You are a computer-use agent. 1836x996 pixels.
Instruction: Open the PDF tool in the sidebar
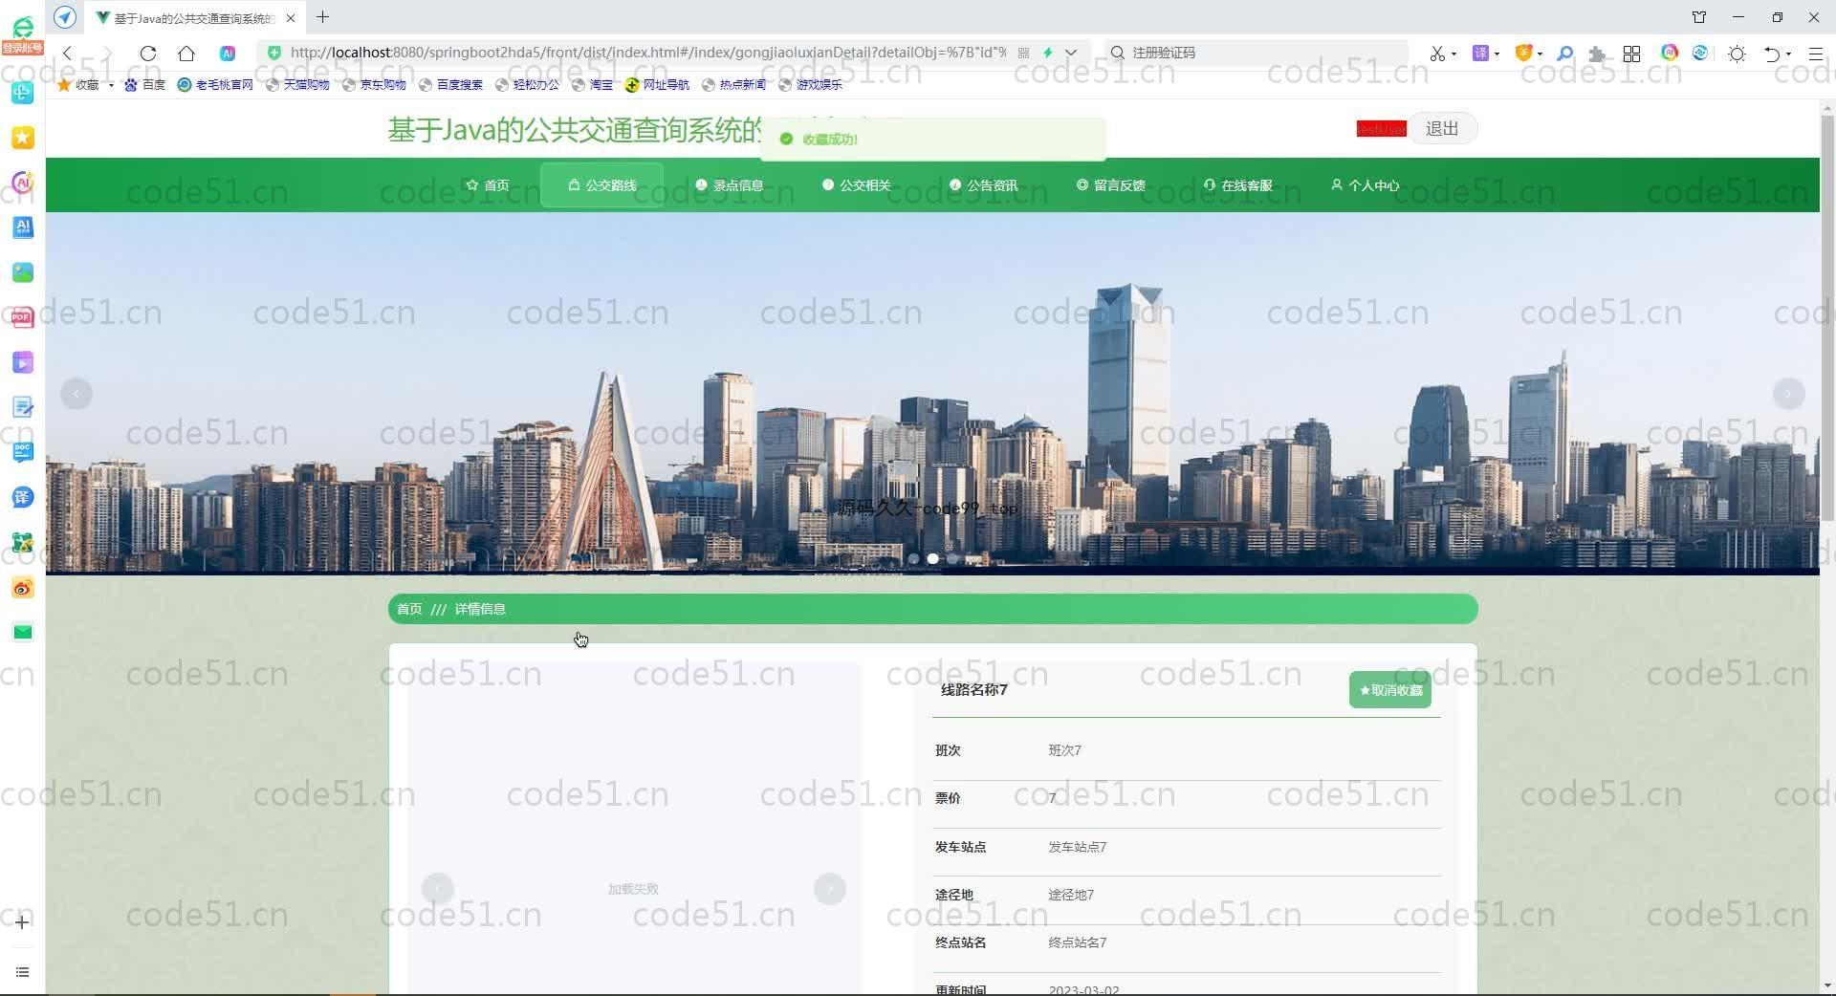coord(23,317)
